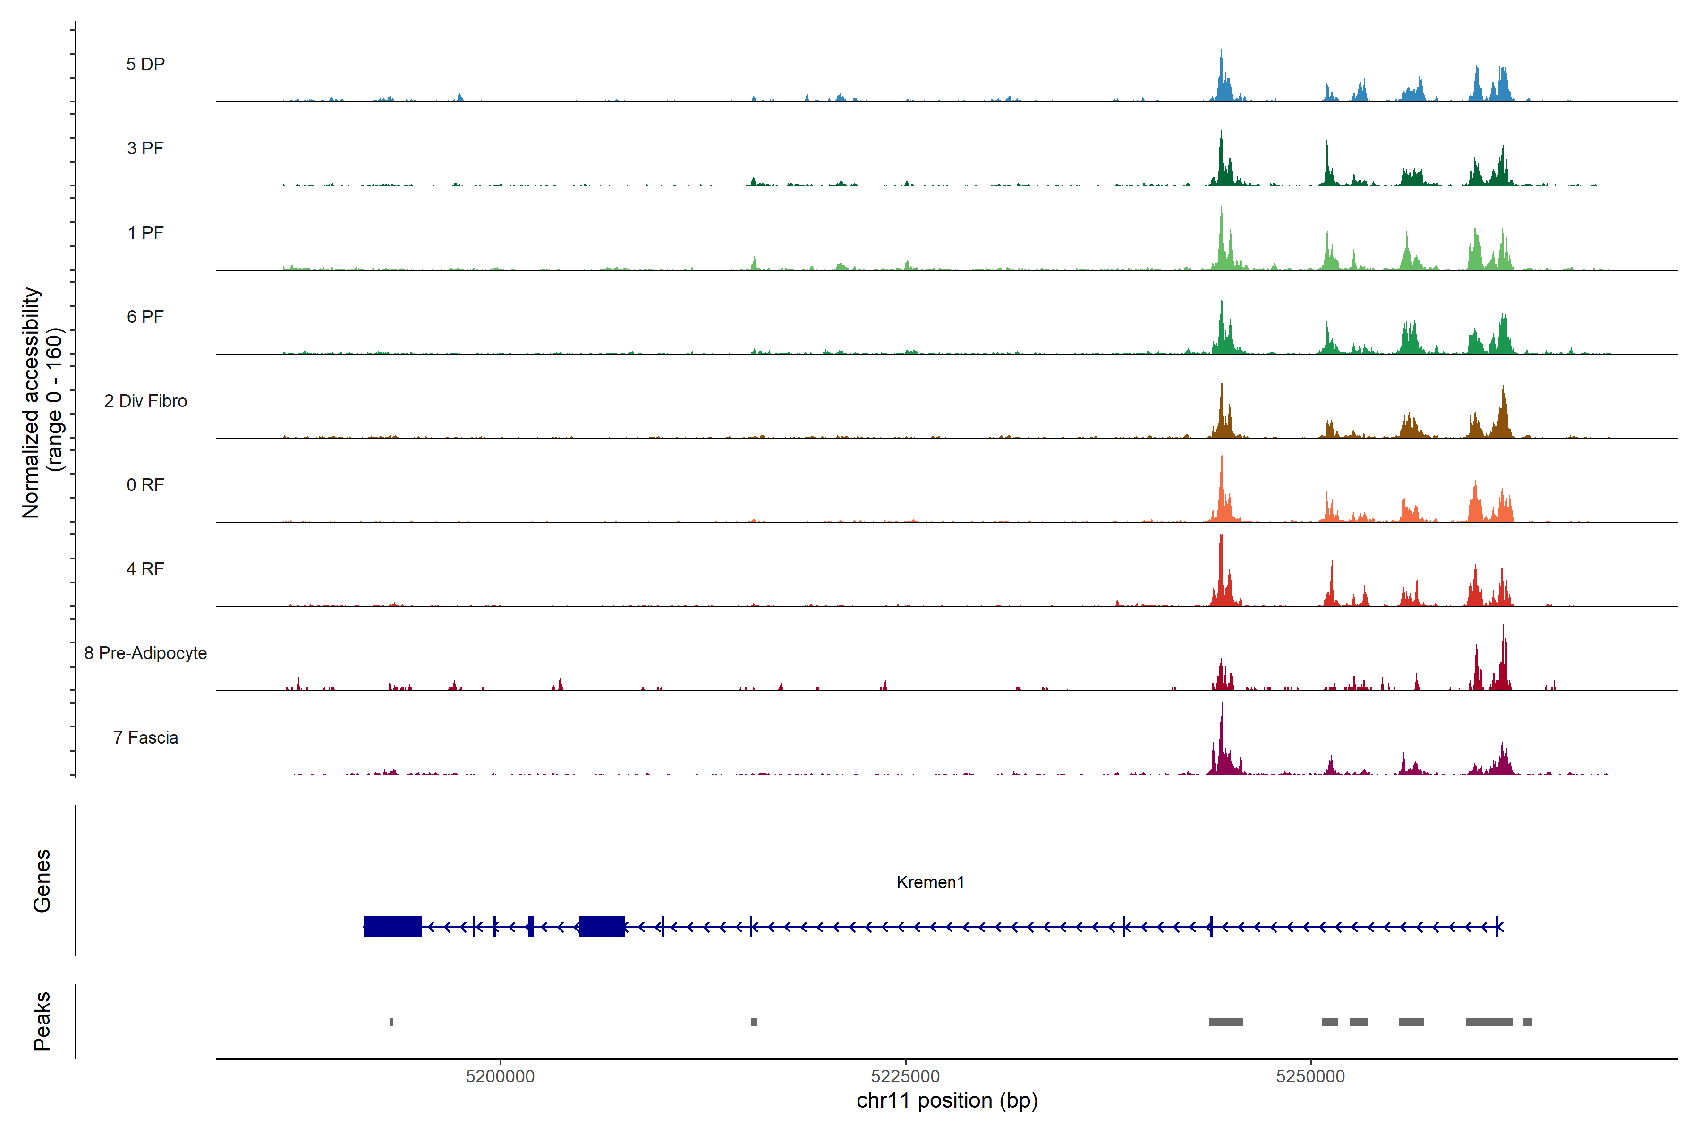
Task: Click the 4 RF track label
Action: (145, 569)
